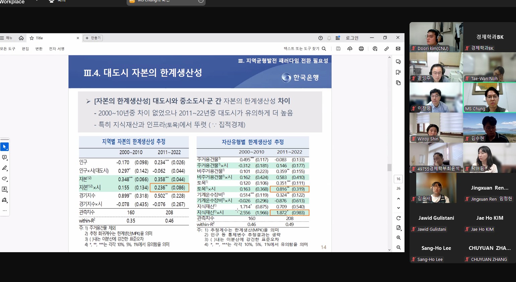
Task: Select the Title document tab
Action: 54,38
